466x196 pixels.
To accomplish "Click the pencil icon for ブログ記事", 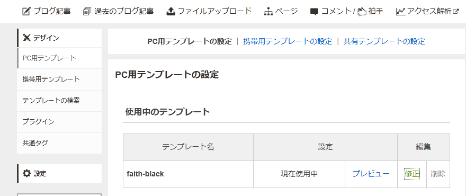I will 27,12.
